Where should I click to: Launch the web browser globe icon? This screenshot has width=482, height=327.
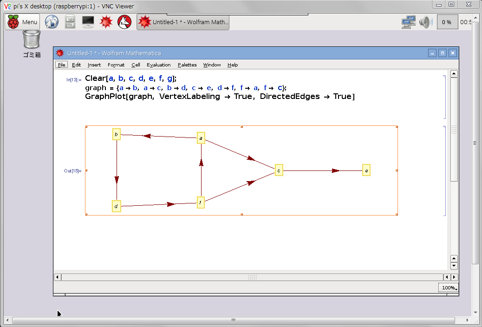point(52,22)
